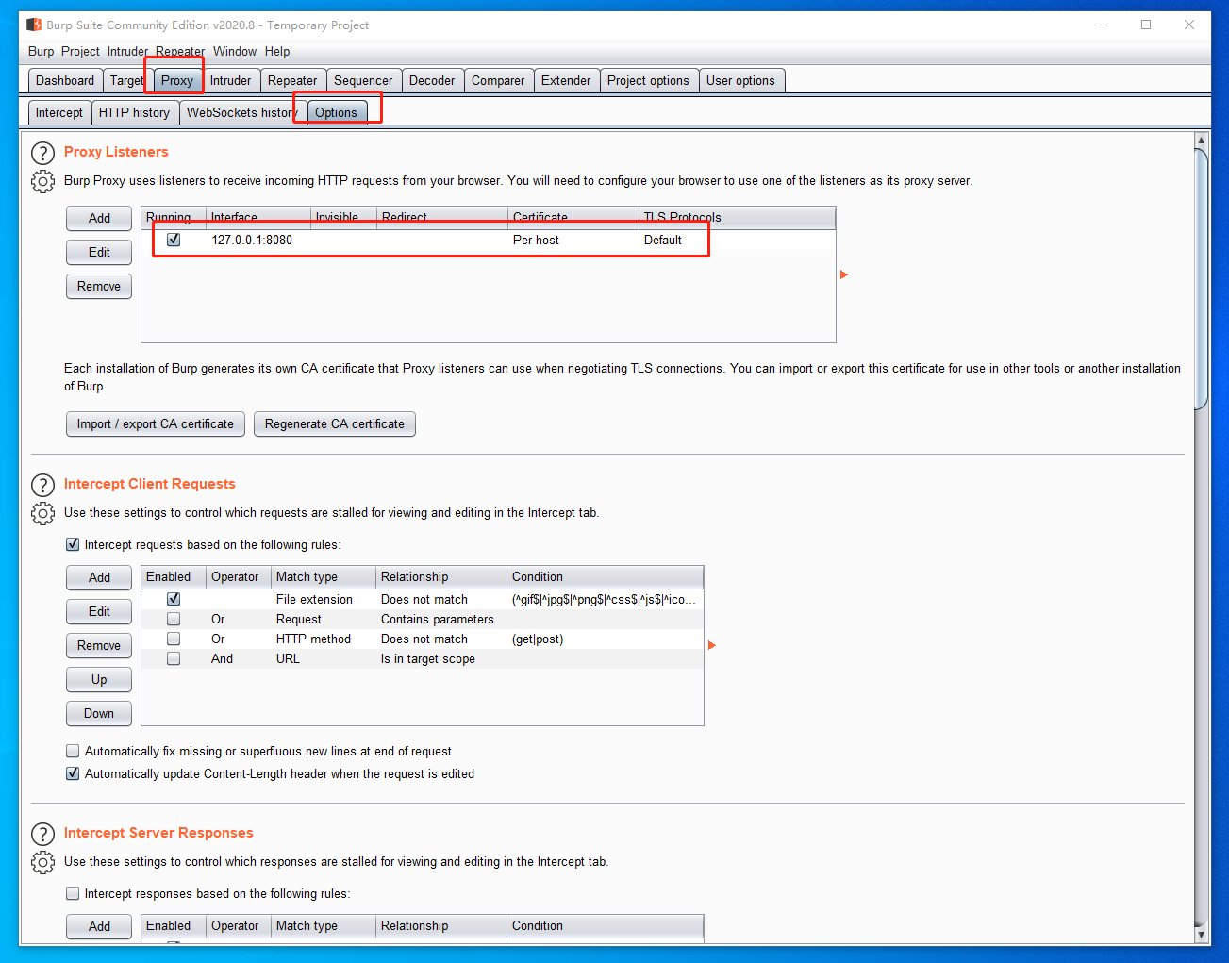Open help for Intercept Server Responses

tap(42, 834)
